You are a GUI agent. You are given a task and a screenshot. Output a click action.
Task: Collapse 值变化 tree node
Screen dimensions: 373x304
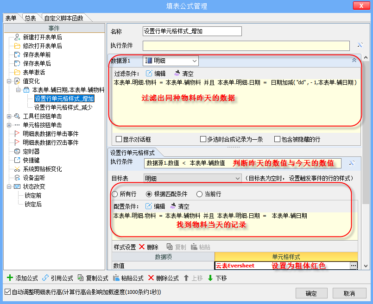(x=9, y=81)
